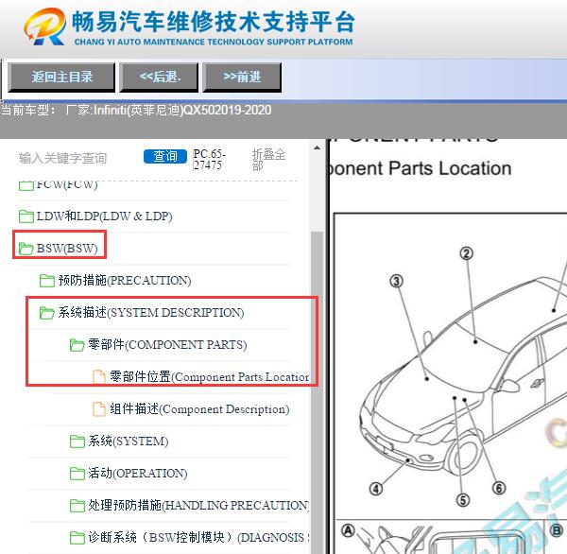Click callout number 5 on the car diagram
Image resolution: width=567 pixels, height=554 pixels.
coord(463,500)
